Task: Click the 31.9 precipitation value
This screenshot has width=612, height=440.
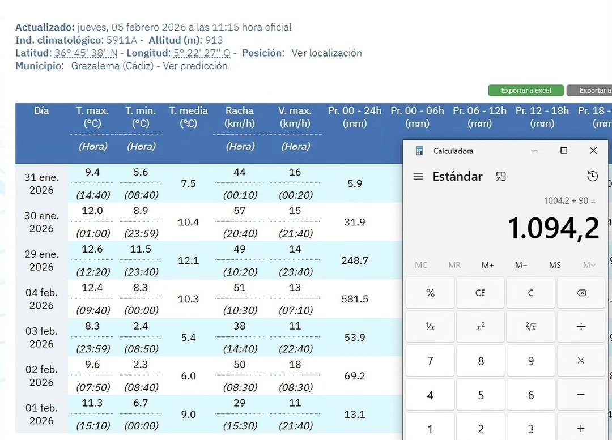Action: [355, 223]
